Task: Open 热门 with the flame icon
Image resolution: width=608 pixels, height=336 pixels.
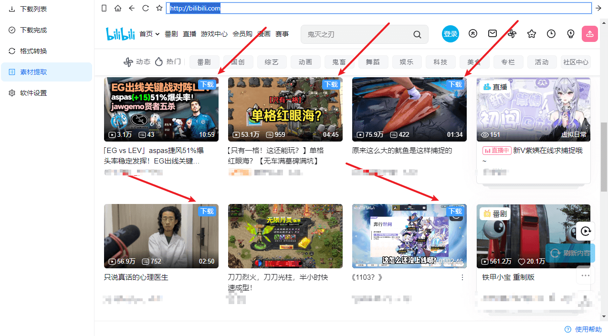Action: [168, 62]
